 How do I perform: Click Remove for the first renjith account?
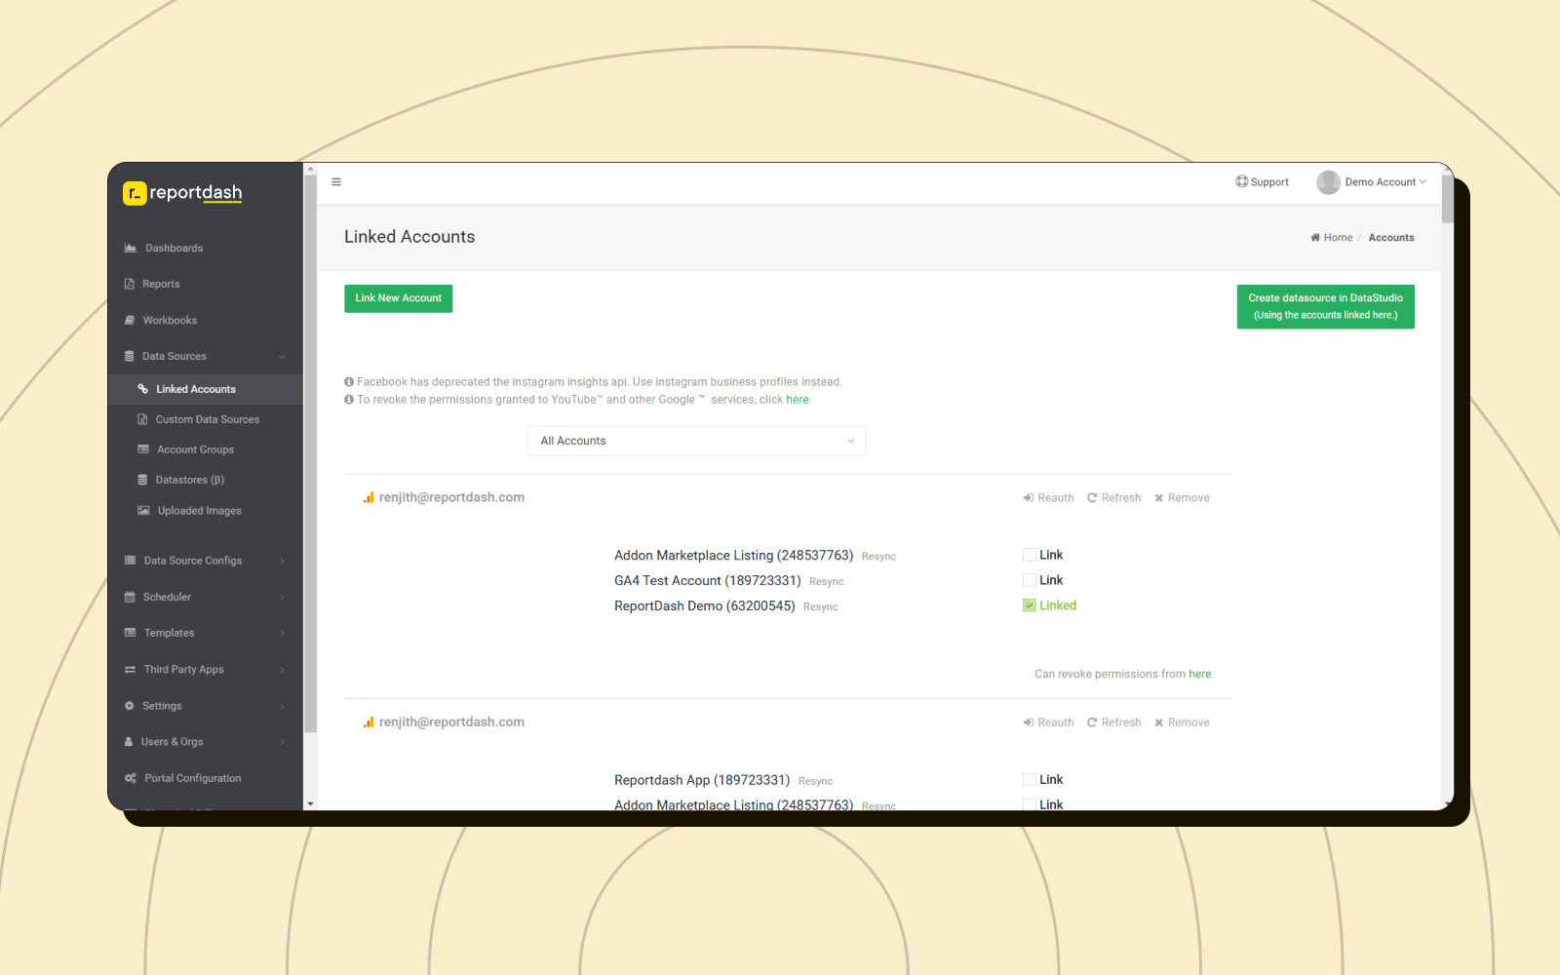(x=1182, y=498)
